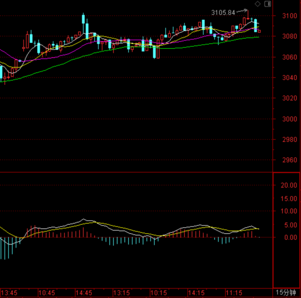Select the tall cyan candle peaking above 3100
This screenshot has height=298, width=301.
(83, 23)
